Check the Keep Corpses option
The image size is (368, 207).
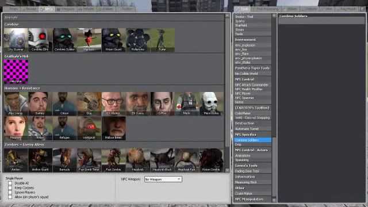pyautogui.click(x=10, y=188)
